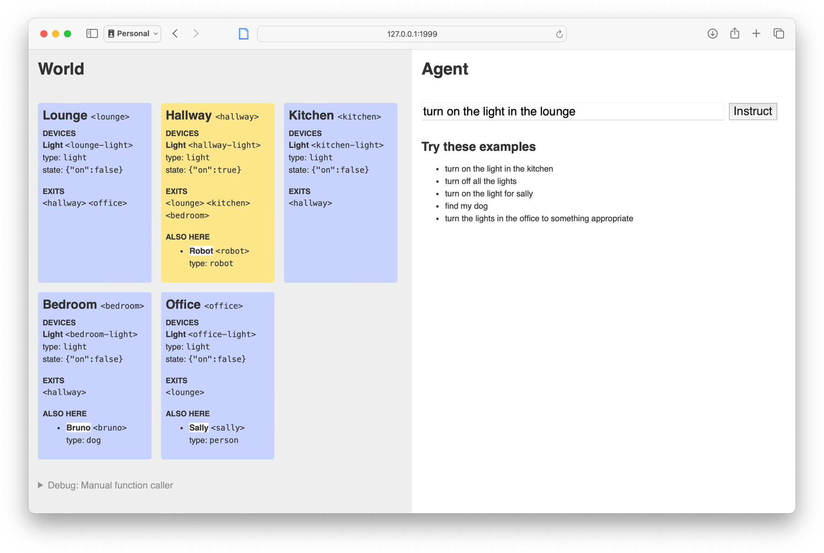Screen dimensions: 824x553
Task: Click the <lounge> exit in Office card
Action: [185, 392]
